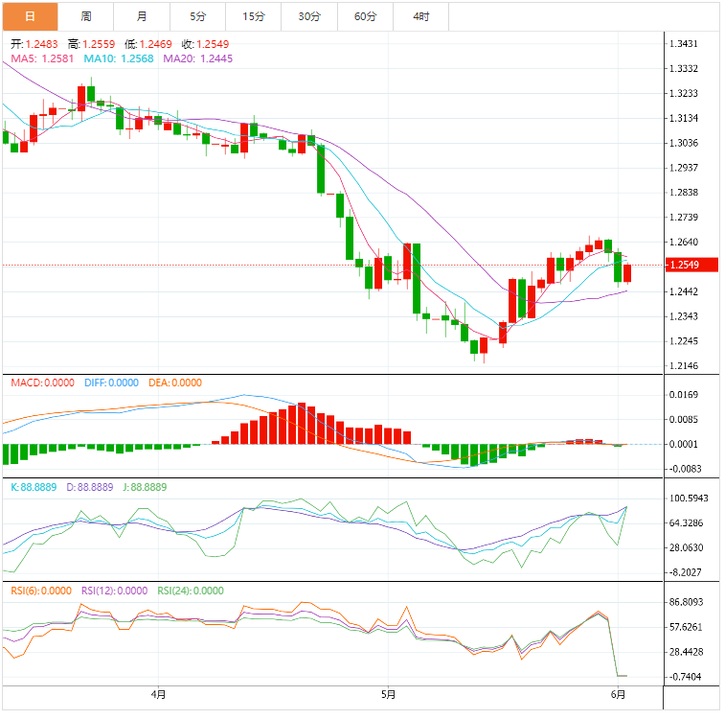
Task: Open the 5分 timeframe tab
Action: coord(198,16)
